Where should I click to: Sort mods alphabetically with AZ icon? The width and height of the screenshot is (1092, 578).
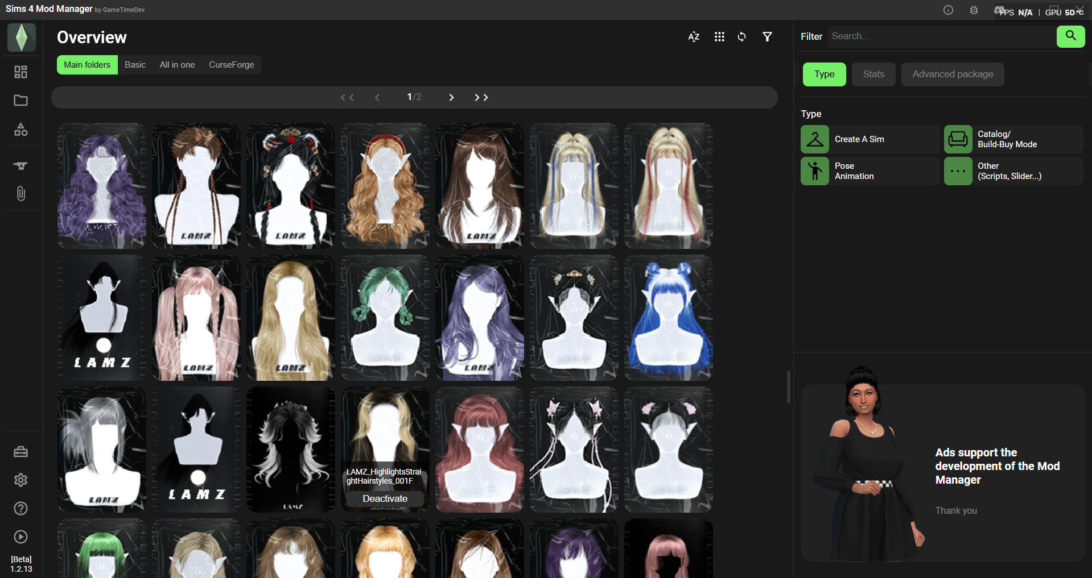click(x=694, y=37)
